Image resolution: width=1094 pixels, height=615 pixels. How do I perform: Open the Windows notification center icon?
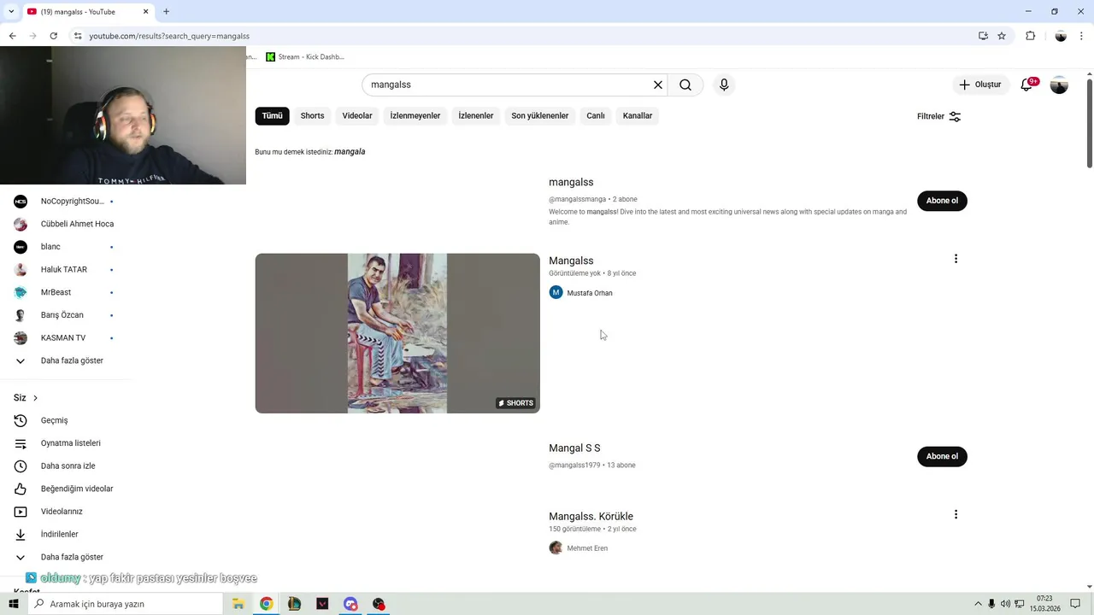[x=1075, y=604]
